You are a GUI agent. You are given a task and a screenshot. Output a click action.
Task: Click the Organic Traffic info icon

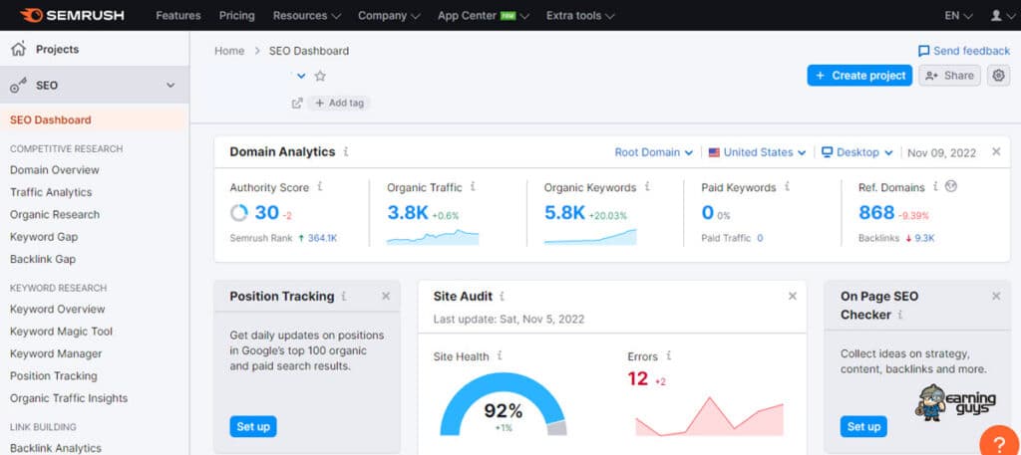click(473, 186)
